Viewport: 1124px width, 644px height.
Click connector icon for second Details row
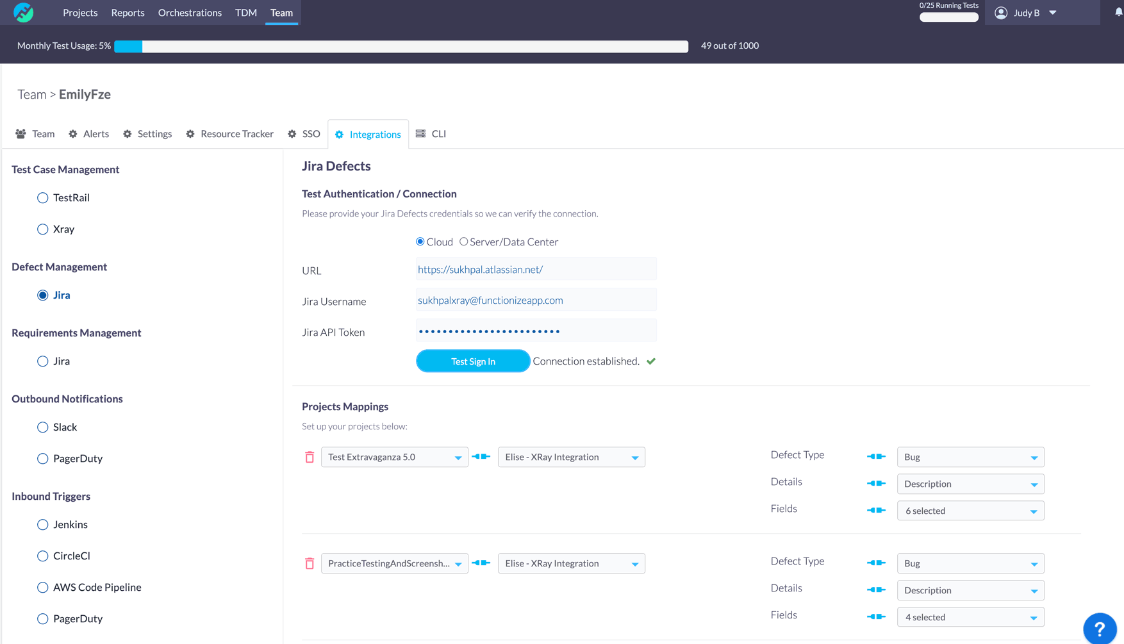[x=876, y=590]
